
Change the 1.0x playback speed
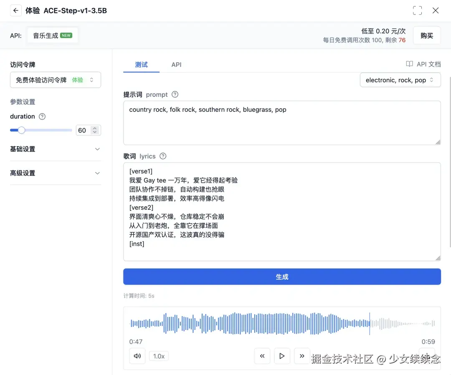(159, 356)
